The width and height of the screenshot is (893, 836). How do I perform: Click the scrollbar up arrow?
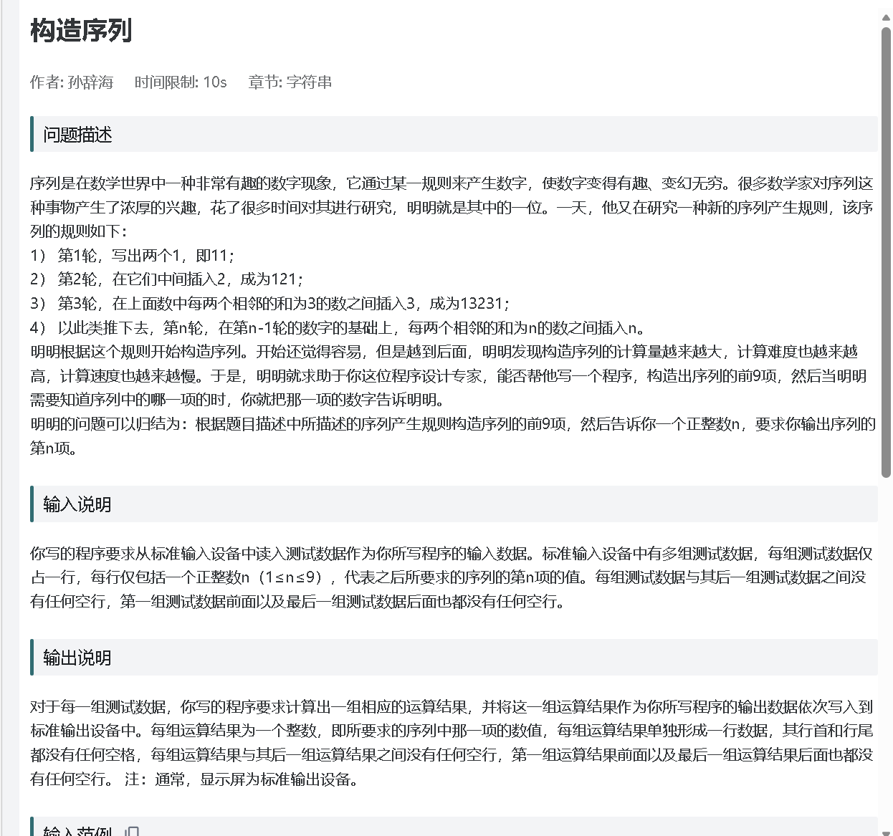[x=886, y=17]
